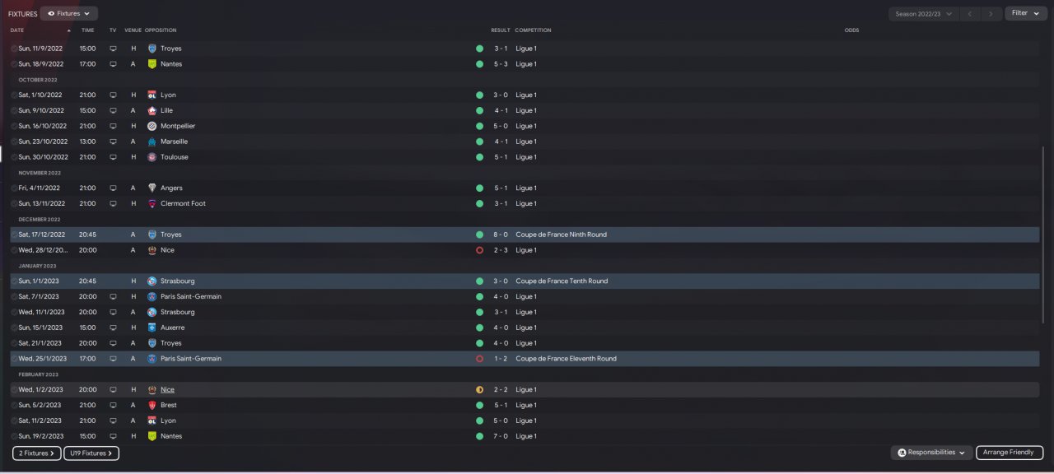
Task: Open the U19 Fixtures button
Action: pyautogui.click(x=91, y=453)
